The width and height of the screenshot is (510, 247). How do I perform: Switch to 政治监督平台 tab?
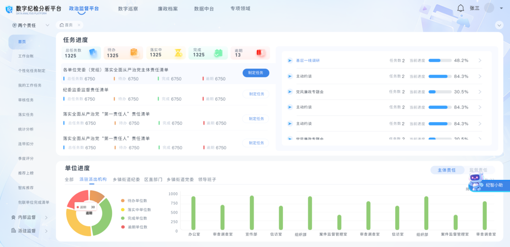coord(84,8)
